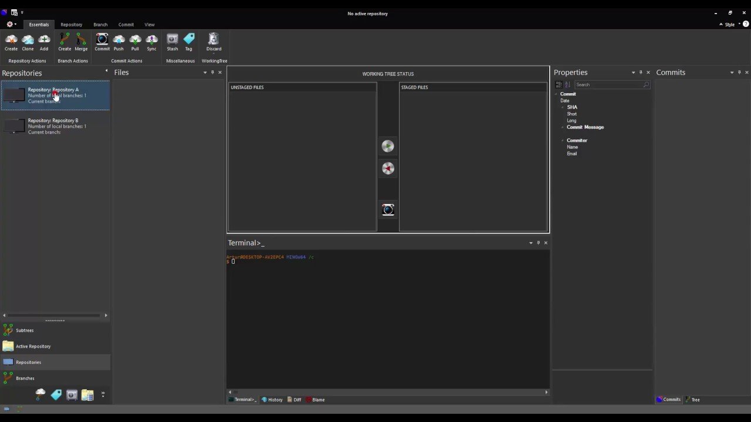Screen dimensions: 751x422
Task: Click the Clone repository icon
Action: [x=28, y=41]
